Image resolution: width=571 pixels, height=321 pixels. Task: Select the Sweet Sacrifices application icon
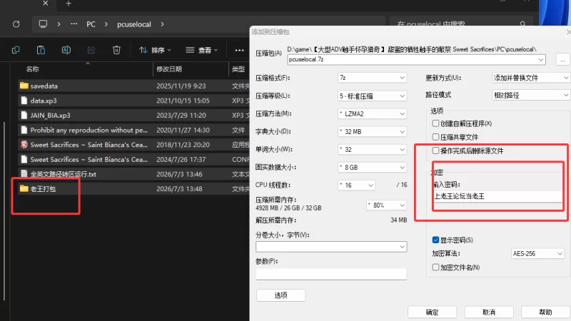point(24,145)
